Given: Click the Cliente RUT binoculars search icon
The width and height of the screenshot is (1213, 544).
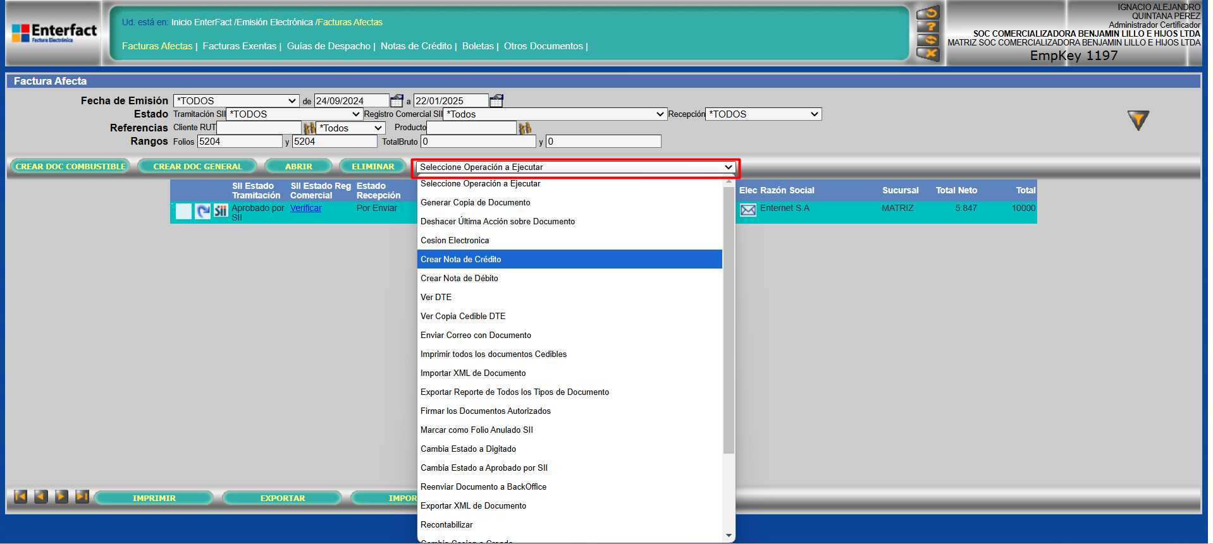Looking at the screenshot, I should 309,128.
